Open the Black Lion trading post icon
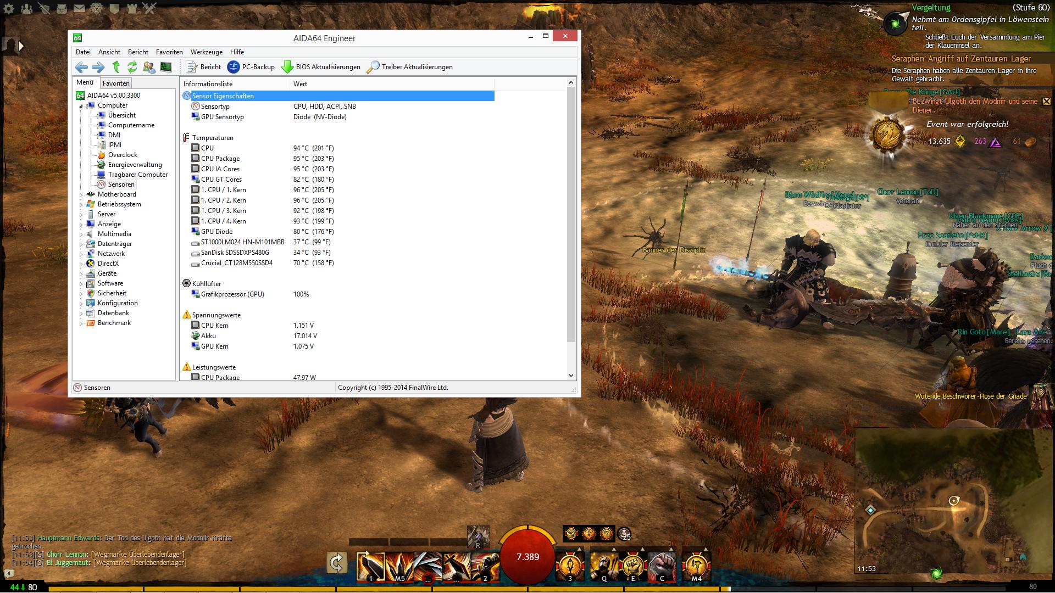This screenshot has height=593, width=1055. [x=97, y=8]
